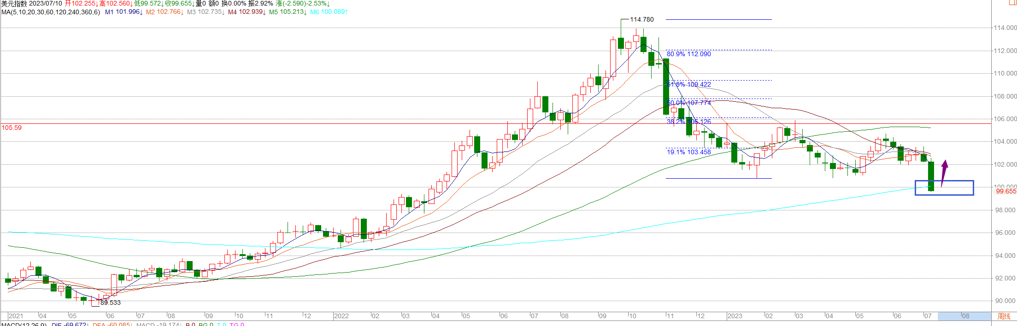1017x326 pixels.
Task: Click the M6 100.089 moving average value
Action: [329, 12]
